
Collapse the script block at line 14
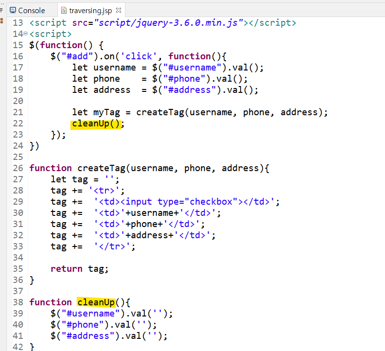pos(26,34)
